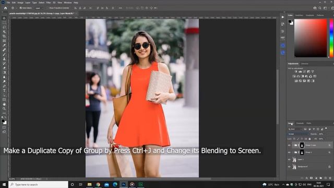Select the Clone Stamp tool
The width and height of the screenshot is (334, 188).
pyautogui.click(x=4, y=59)
